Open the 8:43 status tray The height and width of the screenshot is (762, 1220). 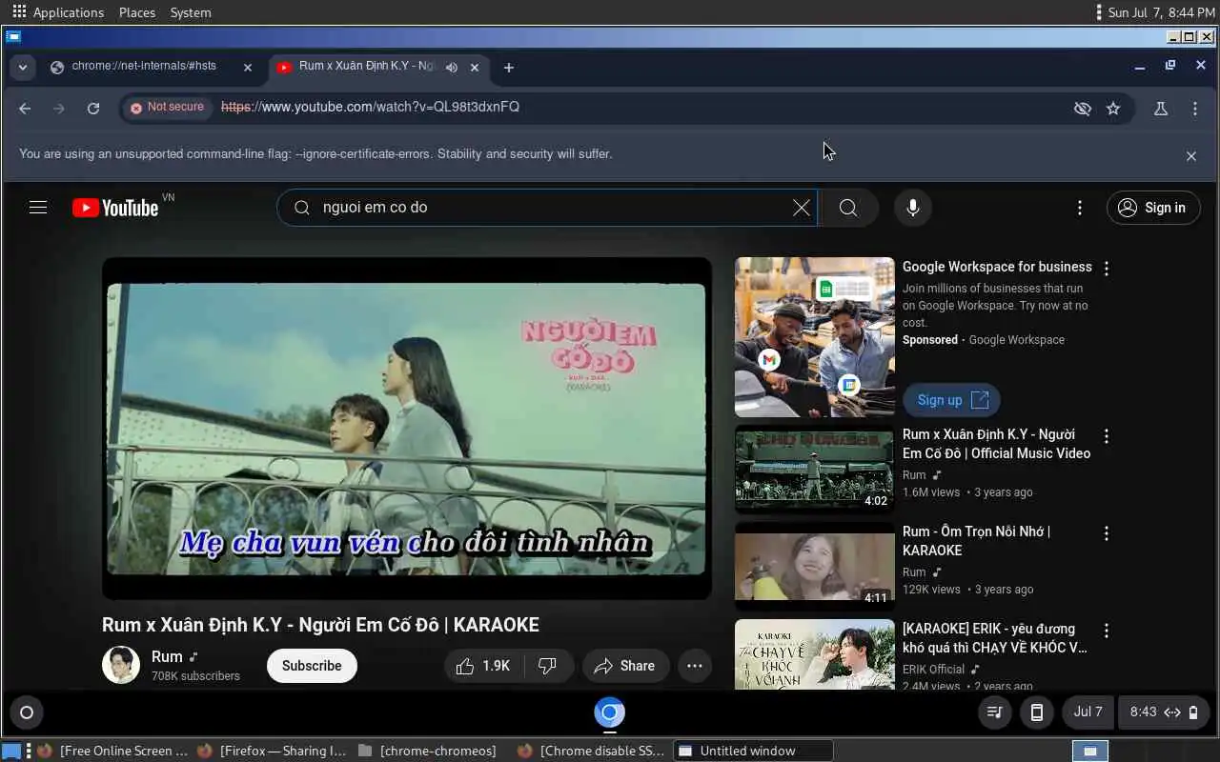[1165, 712]
